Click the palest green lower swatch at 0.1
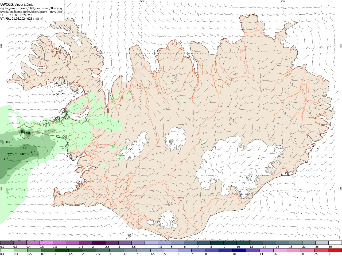Viewport: 342px width, 256px height. [x=7, y=250]
